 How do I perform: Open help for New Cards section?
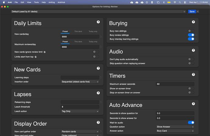coord(98,68)
